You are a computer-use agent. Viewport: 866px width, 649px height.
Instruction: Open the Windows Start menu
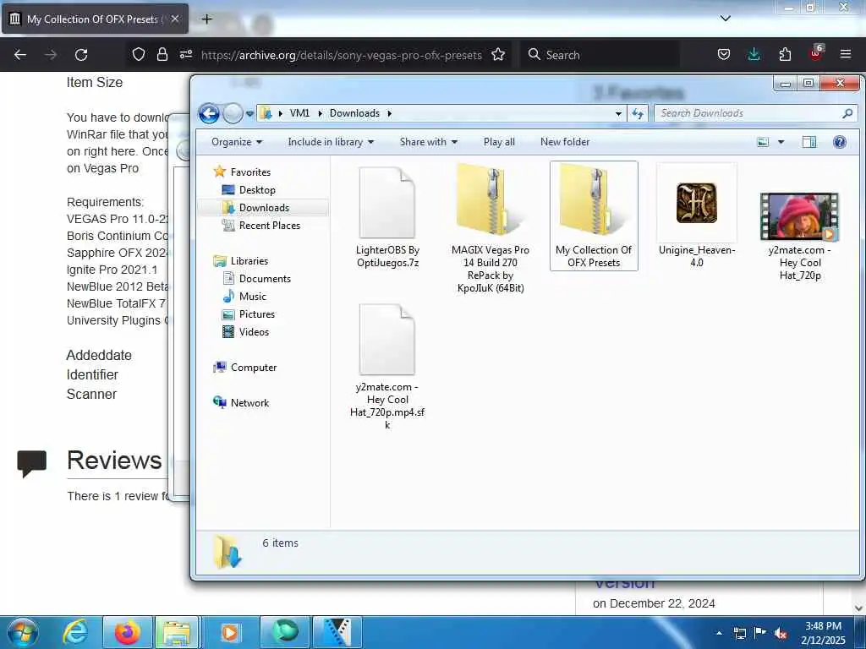click(23, 632)
